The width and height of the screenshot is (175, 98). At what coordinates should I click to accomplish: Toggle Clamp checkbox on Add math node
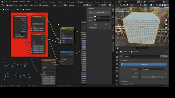(62, 59)
